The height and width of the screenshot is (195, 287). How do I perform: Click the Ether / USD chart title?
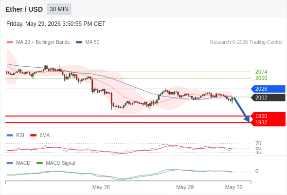tap(24, 9)
